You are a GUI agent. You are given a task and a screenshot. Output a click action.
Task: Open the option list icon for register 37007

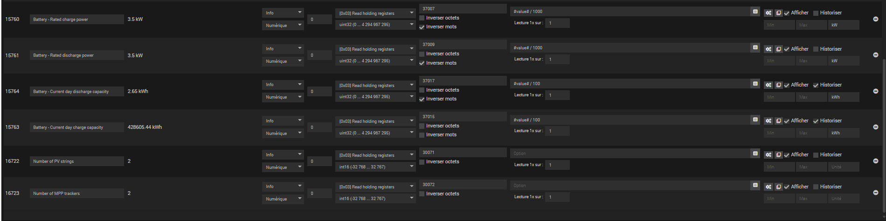pyautogui.click(x=755, y=12)
